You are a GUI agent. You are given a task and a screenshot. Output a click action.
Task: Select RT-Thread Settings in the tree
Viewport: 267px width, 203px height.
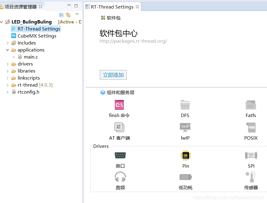pos(39,29)
